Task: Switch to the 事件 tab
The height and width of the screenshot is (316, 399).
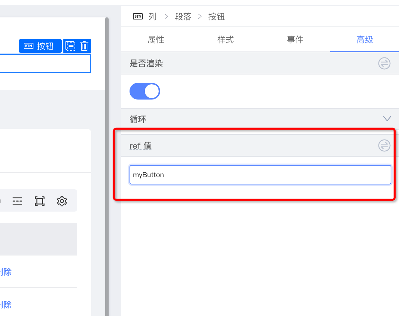Action: (x=295, y=40)
